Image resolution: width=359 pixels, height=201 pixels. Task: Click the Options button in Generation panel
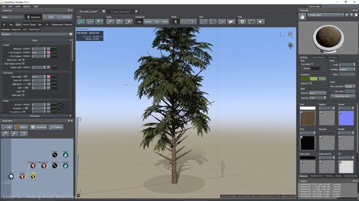(x=56, y=127)
